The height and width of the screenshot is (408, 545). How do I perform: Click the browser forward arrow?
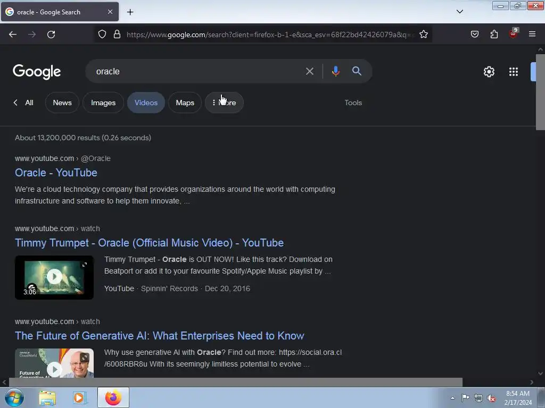click(32, 35)
